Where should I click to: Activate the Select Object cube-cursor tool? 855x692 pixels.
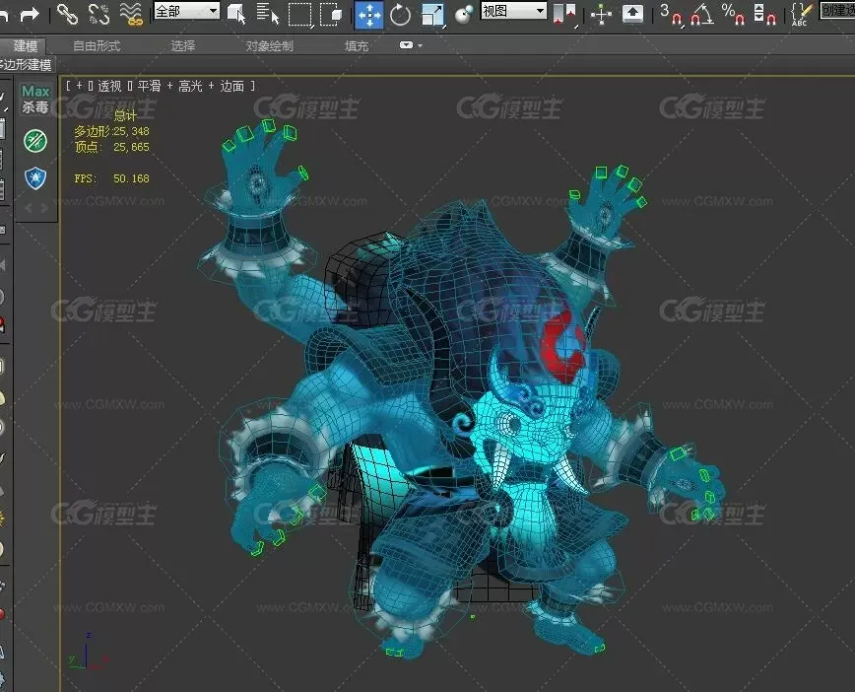[x=236, y=15]
